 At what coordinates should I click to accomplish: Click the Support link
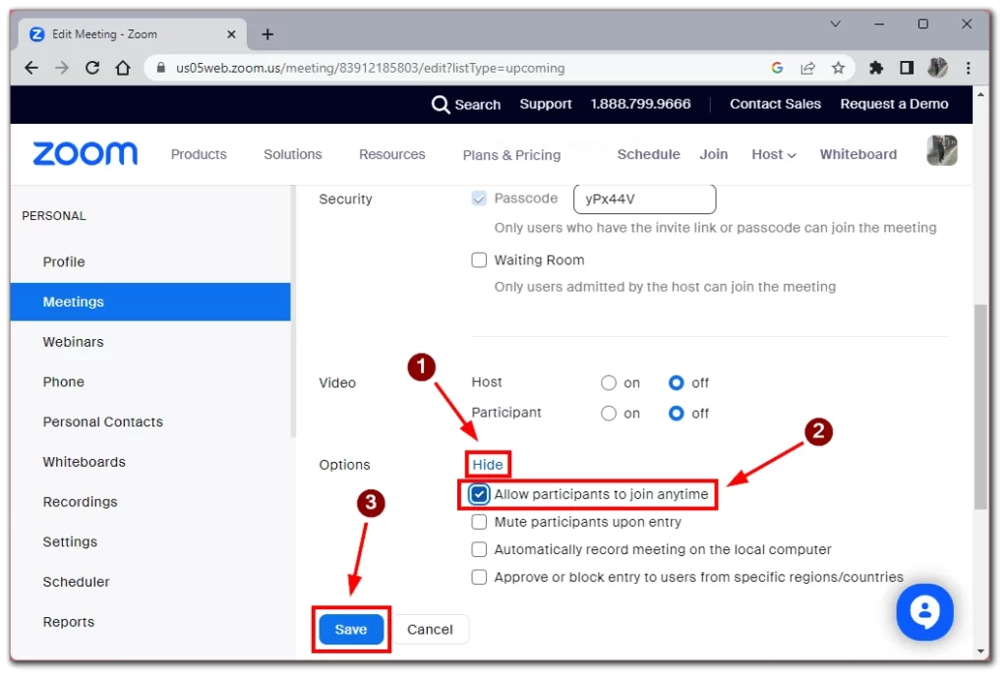pyautogui.click(x=546, y=104)
